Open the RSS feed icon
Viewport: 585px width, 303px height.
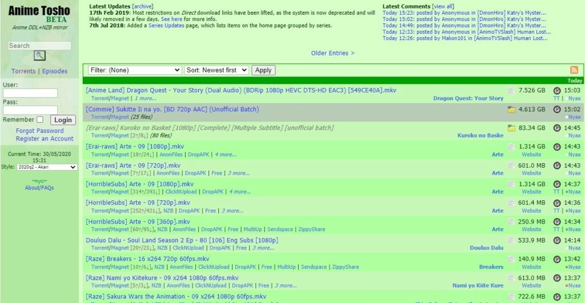click(574, 70)
